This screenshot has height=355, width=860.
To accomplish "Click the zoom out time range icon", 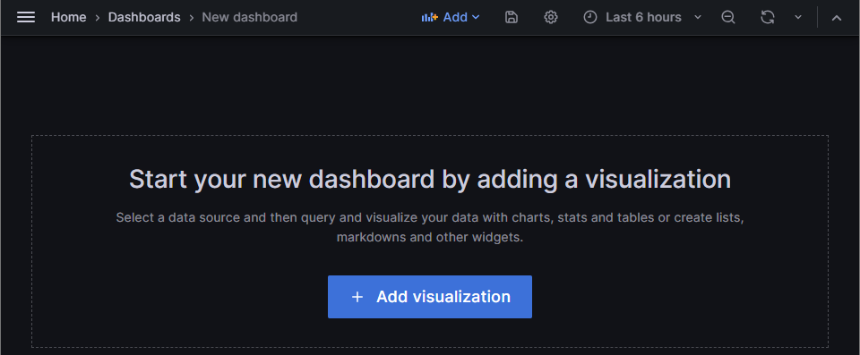I will [727, 18].
